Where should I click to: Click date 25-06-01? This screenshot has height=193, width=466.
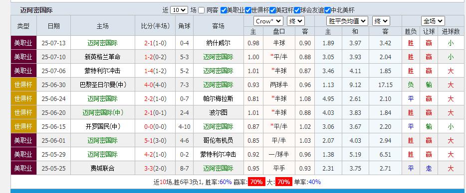point(53,141)
